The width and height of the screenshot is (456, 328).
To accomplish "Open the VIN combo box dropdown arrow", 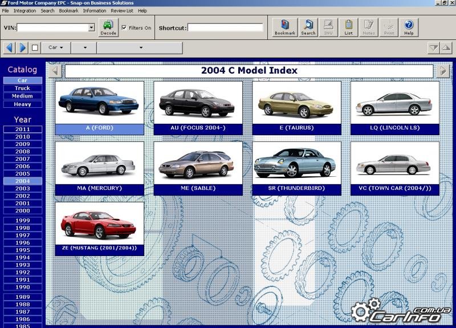I will pyautogui.click(x=91, y=27).
